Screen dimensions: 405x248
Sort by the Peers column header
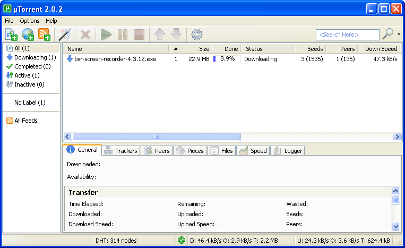point(342,49)
